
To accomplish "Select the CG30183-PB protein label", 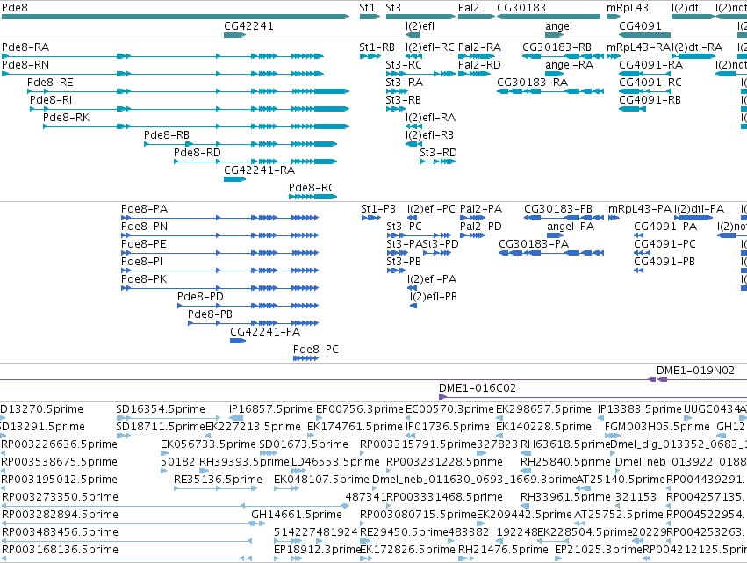I will [558, 209].
